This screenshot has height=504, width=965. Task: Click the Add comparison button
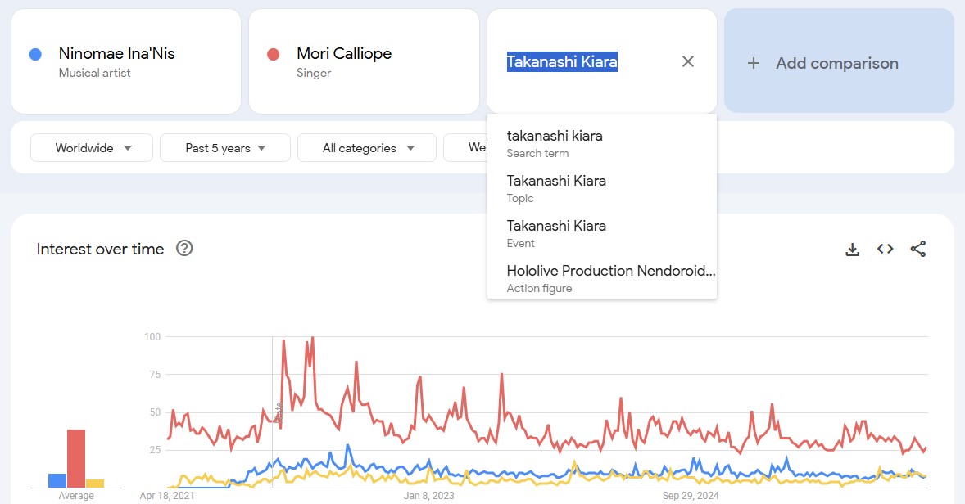(837, 64)
